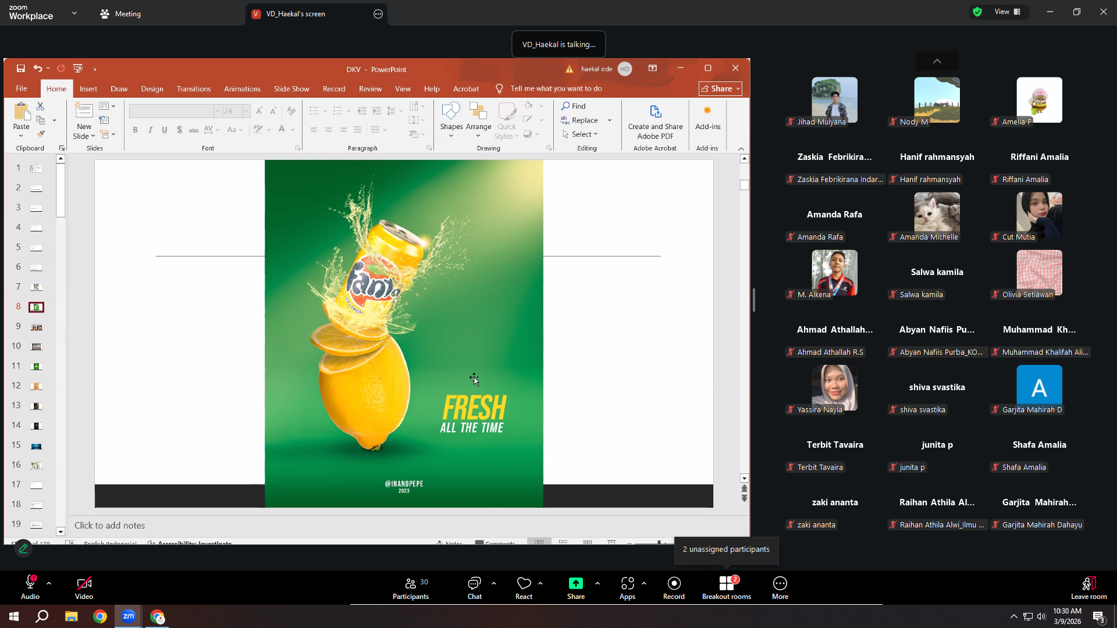The image size is (1117, 628).
Task: Open the Participants list
Action: (411, 583)
